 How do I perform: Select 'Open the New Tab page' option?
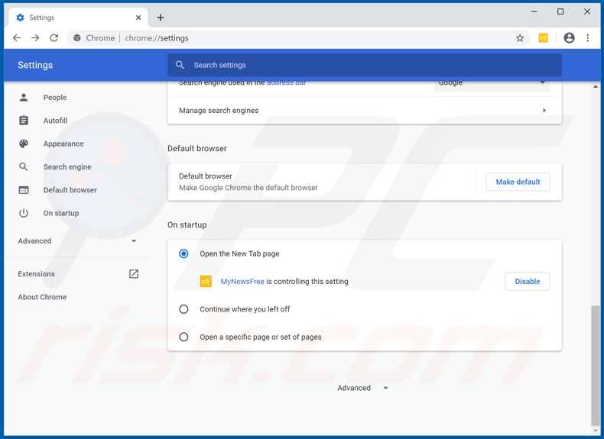coord(183,253)
